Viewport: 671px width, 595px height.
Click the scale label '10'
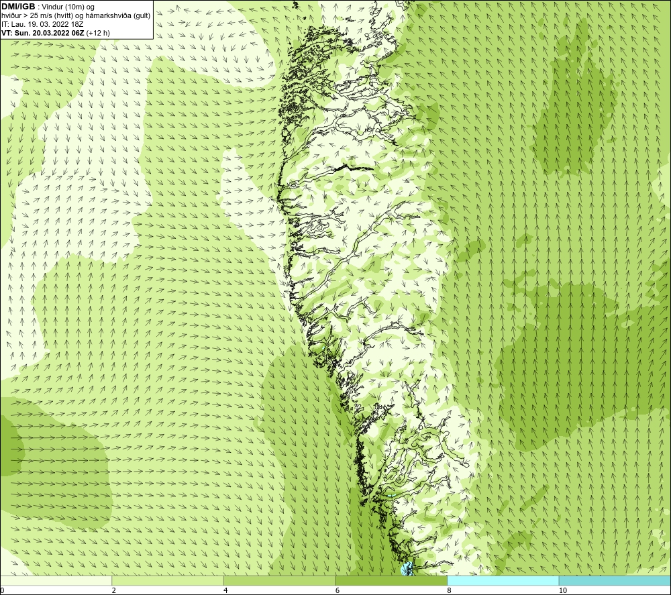pyautogui.click(x=563, y=590)
